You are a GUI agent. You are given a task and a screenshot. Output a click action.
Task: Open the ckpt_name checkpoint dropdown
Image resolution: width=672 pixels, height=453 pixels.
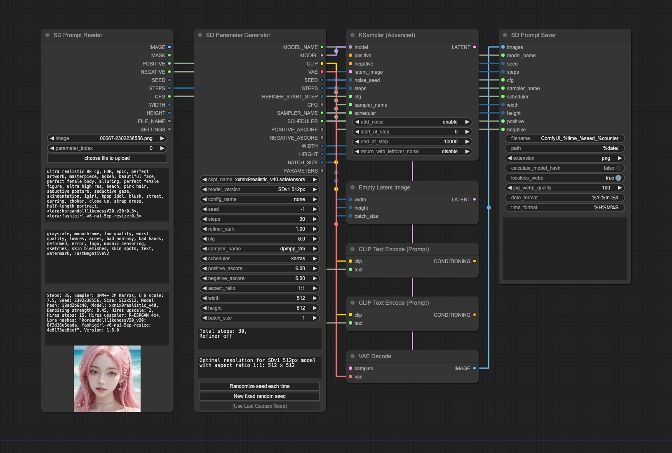(x=260, y=180)
